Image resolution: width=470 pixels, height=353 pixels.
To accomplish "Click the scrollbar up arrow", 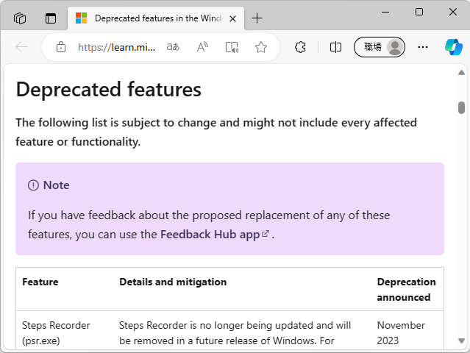I will coord(462,72).
